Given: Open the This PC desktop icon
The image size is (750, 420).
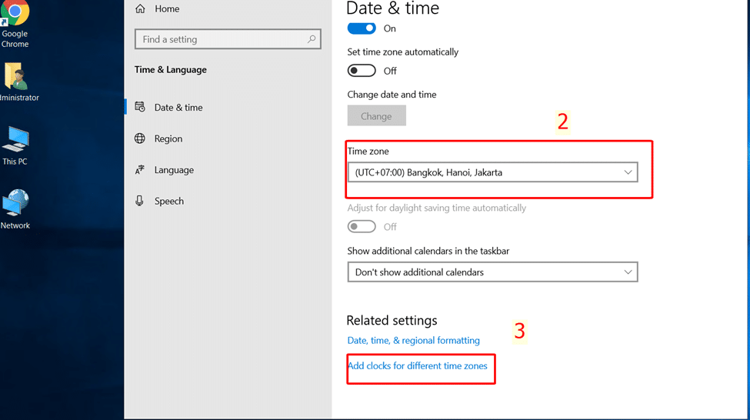Looking at the screenshot, I should pyautogui.click(x=15, y=141).
